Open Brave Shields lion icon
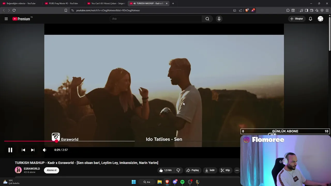This screenshot has width=331, height=186. tap(247, 10)
